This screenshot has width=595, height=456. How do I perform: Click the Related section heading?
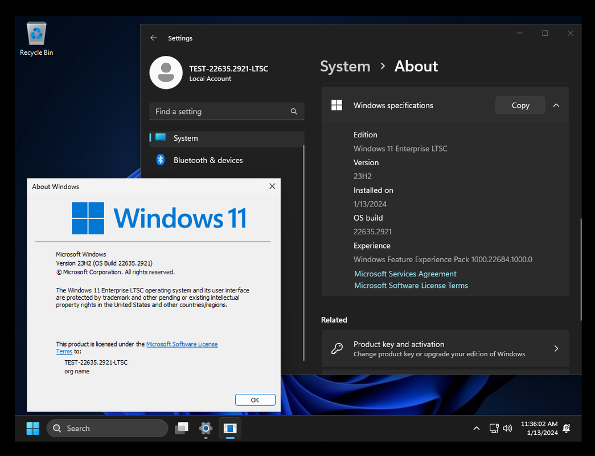pos(334,320)
